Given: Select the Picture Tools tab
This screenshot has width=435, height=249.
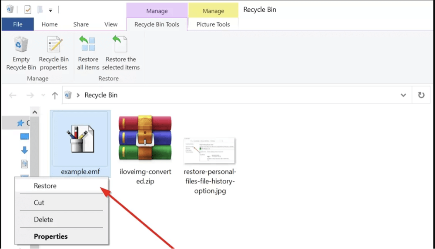Looking at the screenshot, I should pyautogui.click(x=213, y=24).
